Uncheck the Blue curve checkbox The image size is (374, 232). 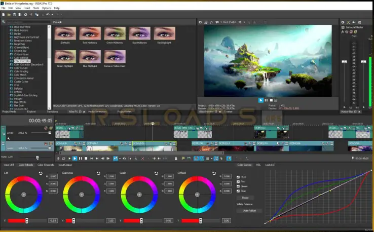(238, 191)
